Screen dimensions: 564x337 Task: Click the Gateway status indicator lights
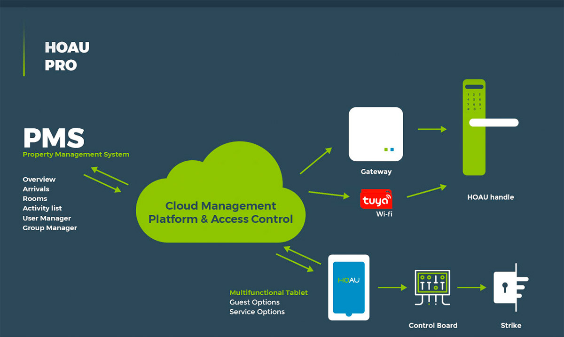pos(389,149)
